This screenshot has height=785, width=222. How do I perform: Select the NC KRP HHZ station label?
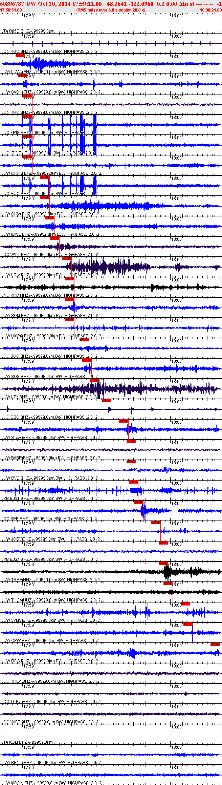pyautogui.click(x=50, y=295)
